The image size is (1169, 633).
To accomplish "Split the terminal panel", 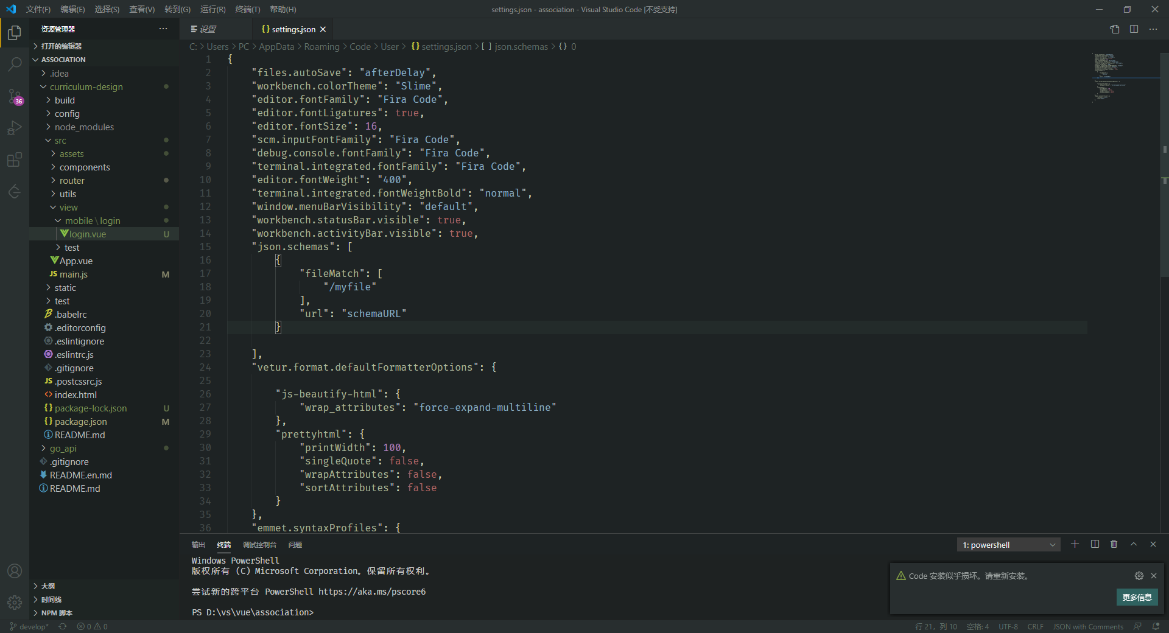I will click(x=1095, y=544).
